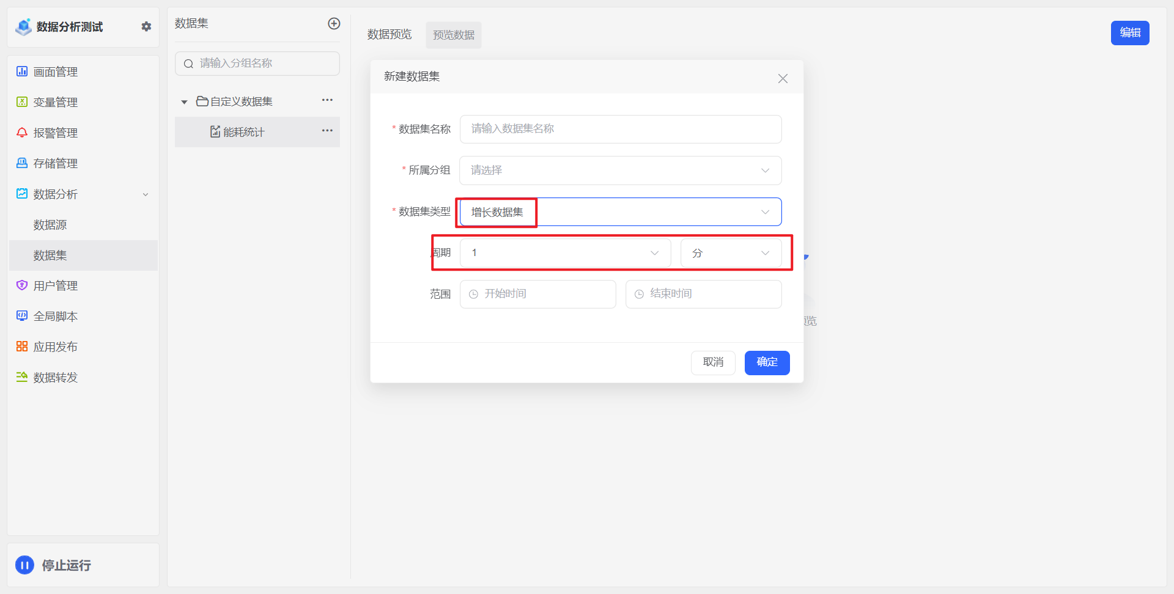This screenshot has height=594, width=1174.
Task: Click the settings gear next to the project name
Action: click(x=146, y=26)
